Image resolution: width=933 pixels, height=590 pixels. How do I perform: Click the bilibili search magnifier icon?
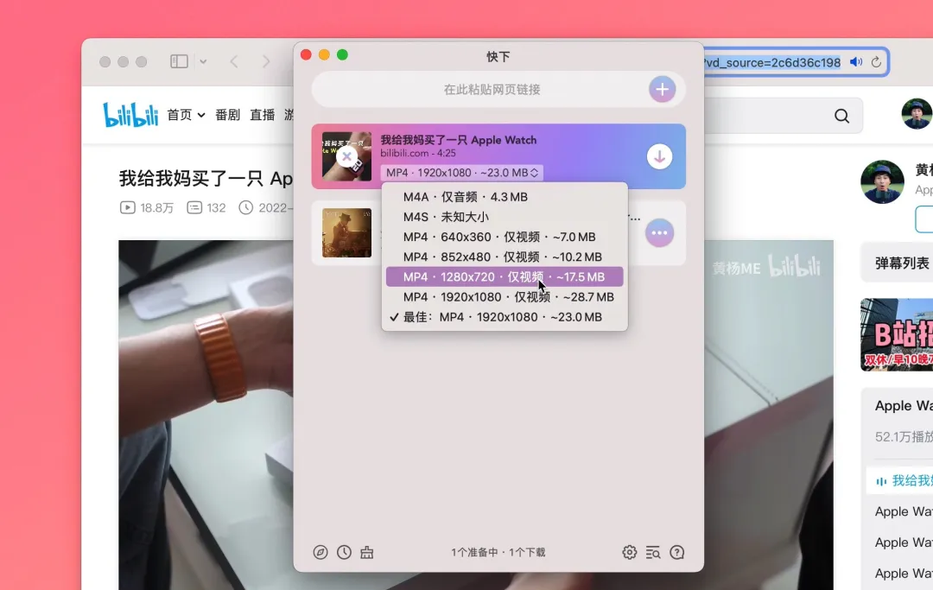841,116
